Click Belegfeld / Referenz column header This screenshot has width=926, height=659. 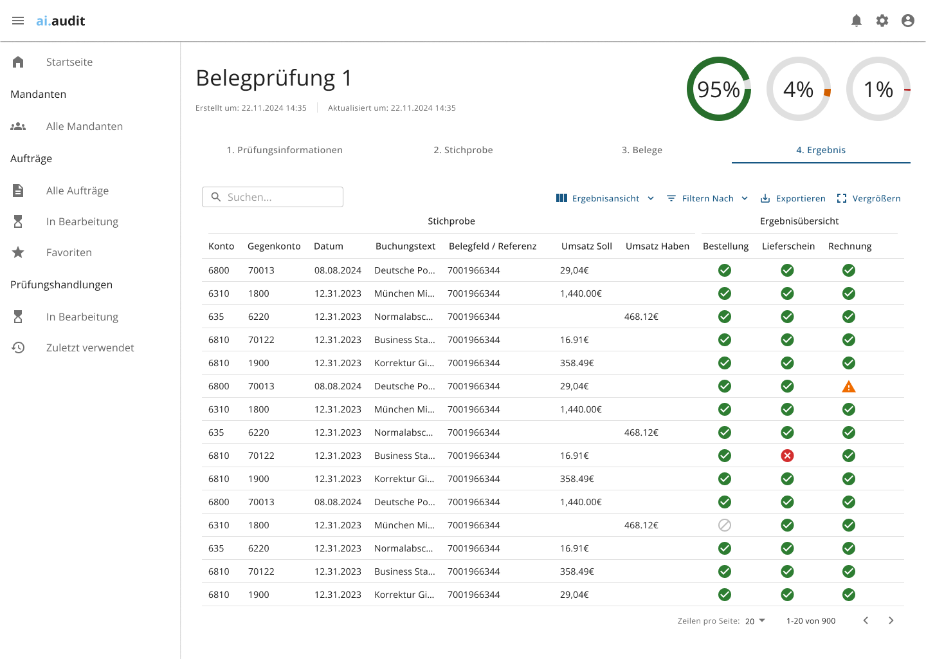tap(493, 246)
